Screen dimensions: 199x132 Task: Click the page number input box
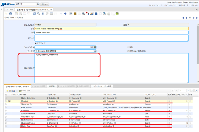pos(183,91)
